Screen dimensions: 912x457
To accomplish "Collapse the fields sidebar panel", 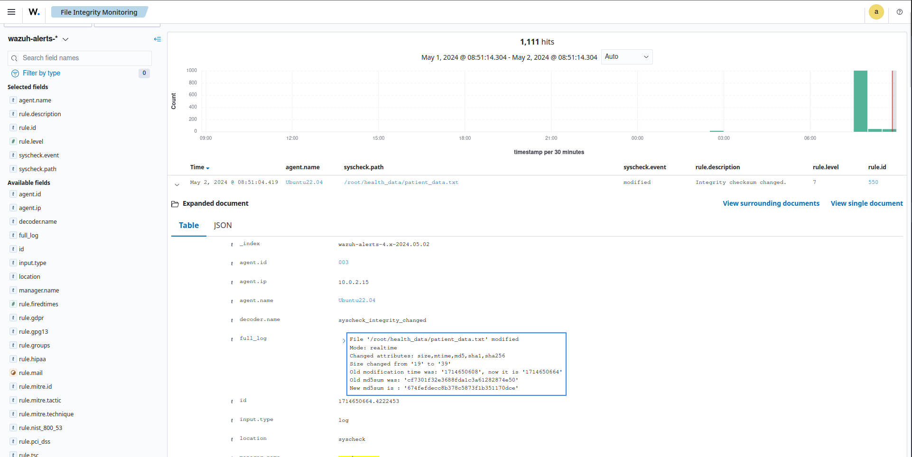I will click(158, 39).
